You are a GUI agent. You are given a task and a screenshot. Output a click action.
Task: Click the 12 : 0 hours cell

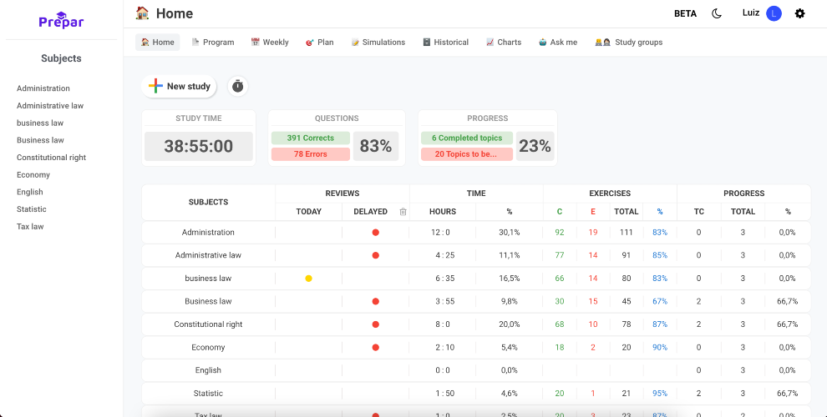click(x=443, y=232)
